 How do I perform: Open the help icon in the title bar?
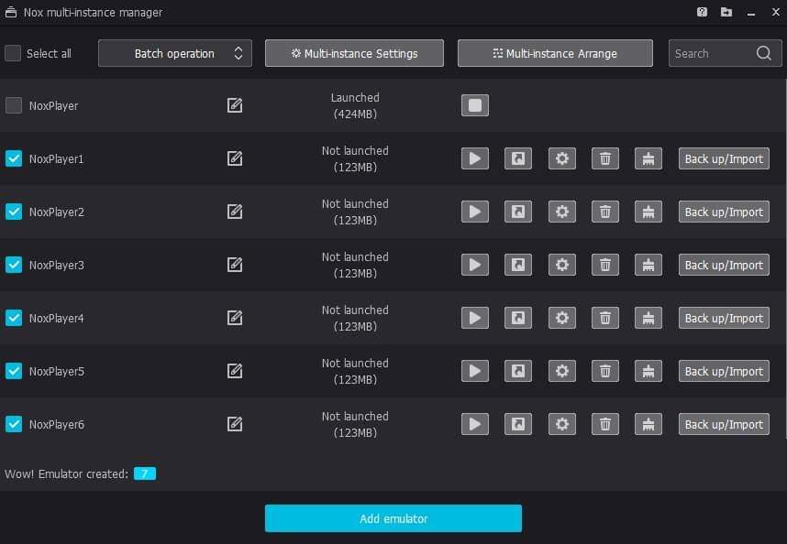point(702,13)
